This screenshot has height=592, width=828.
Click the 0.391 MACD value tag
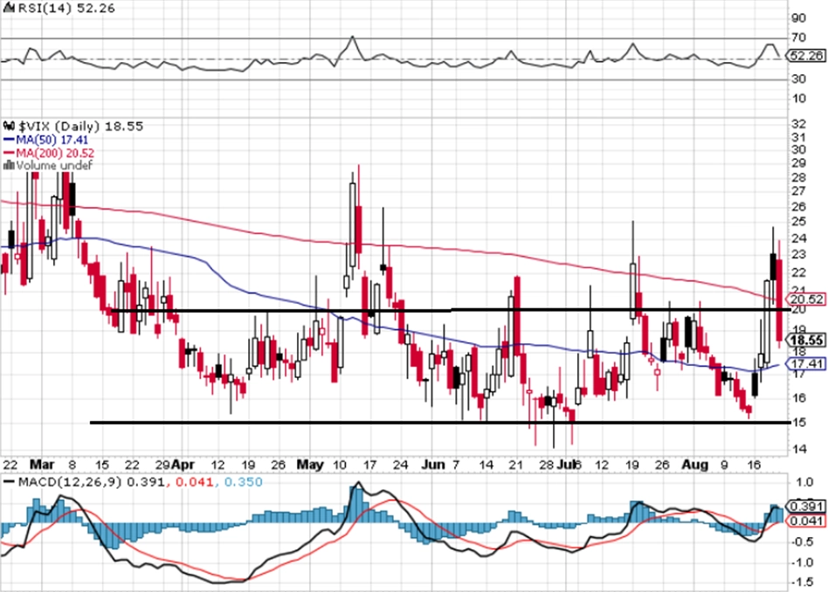pyautogui.click(x=806, y=506)
